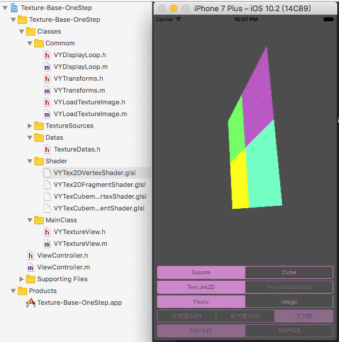Image resolution: width=339 pixels, height=342 pixels.
Task: Click the 'Carrier' label in status bar
Action: click(165, 19)
